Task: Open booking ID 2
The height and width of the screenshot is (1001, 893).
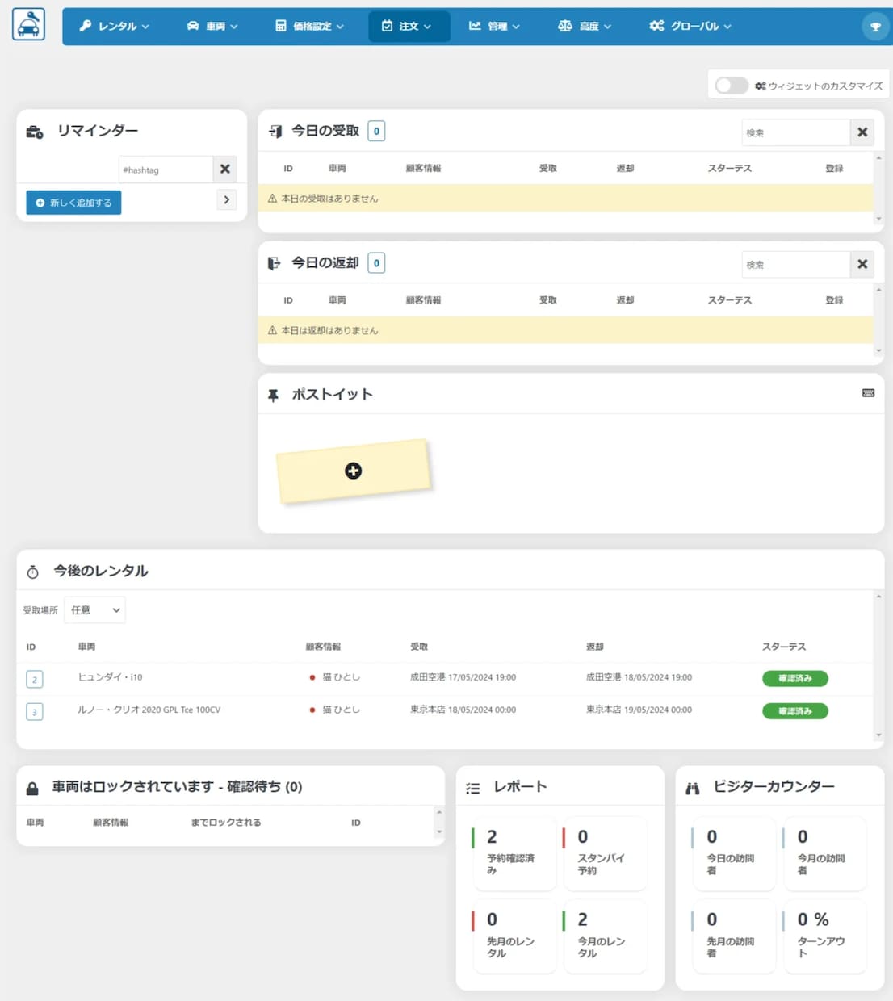Action: click(x=34, y=679)
